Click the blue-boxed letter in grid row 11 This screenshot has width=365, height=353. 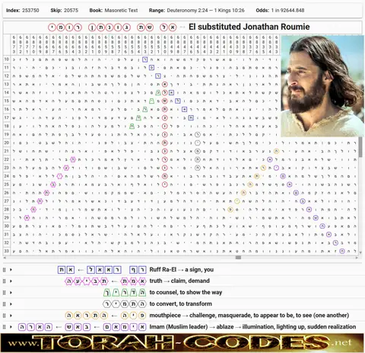[x=151, y=68]
